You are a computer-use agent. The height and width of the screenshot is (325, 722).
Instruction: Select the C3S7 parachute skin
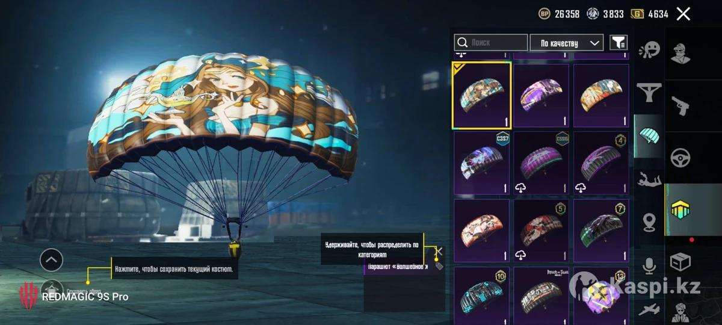tap(481, 164)
